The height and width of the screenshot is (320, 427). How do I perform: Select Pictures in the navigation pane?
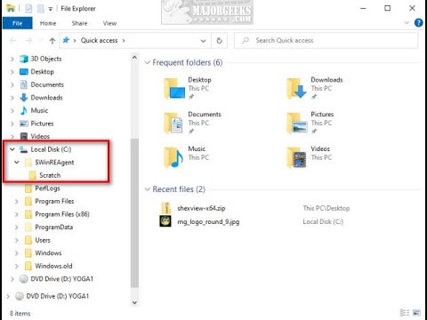point(42,124)
